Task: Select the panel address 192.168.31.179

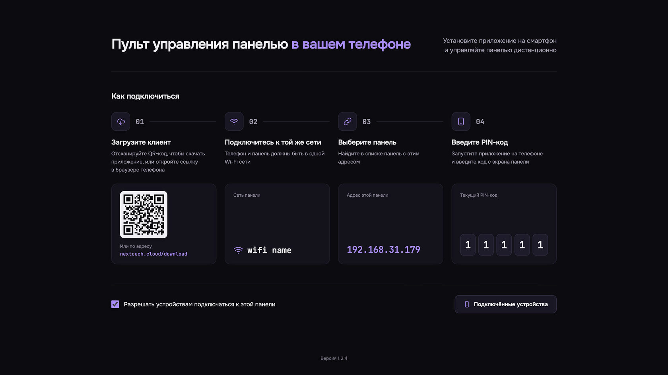Action: [x=383, y=249]
